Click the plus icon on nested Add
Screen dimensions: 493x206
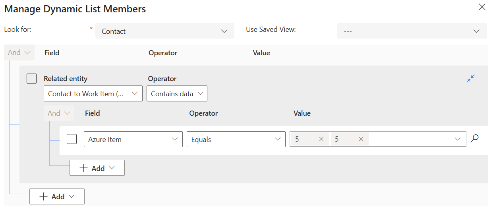tap(83, 168)
